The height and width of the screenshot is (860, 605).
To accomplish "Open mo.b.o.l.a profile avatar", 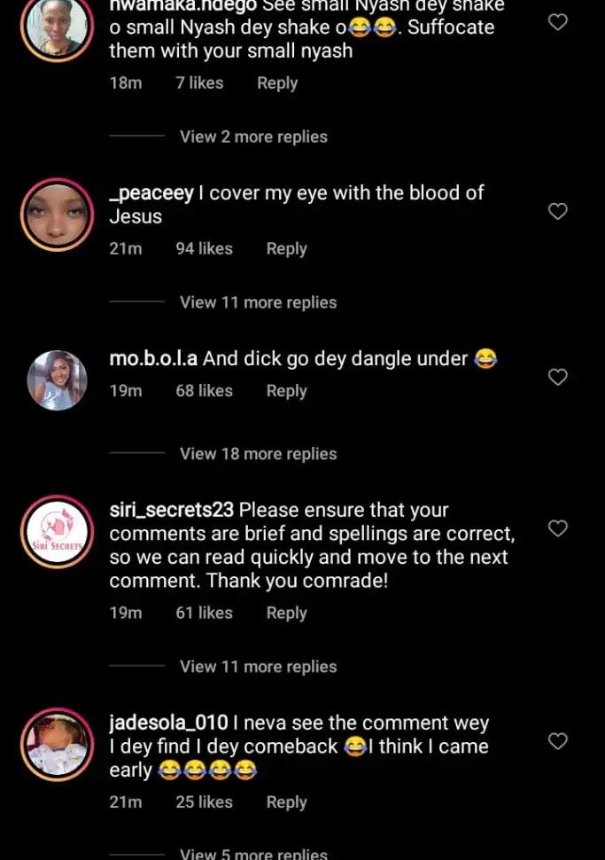I will [57, 380].
